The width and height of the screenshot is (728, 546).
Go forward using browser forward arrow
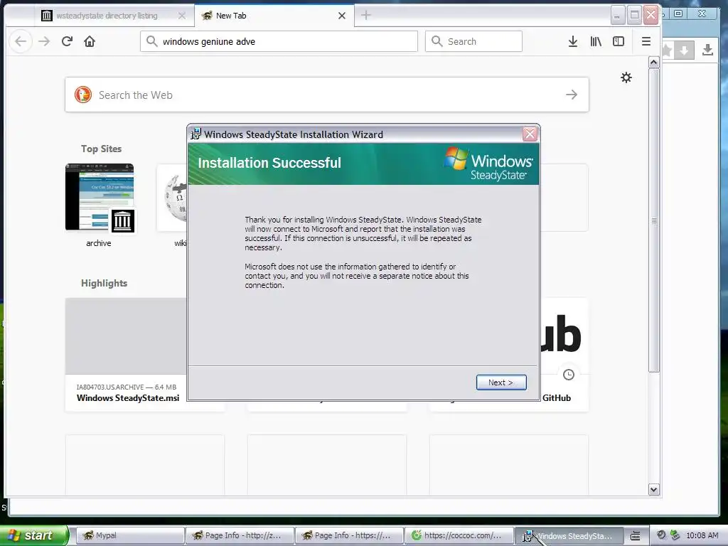[x=44, y=41]
